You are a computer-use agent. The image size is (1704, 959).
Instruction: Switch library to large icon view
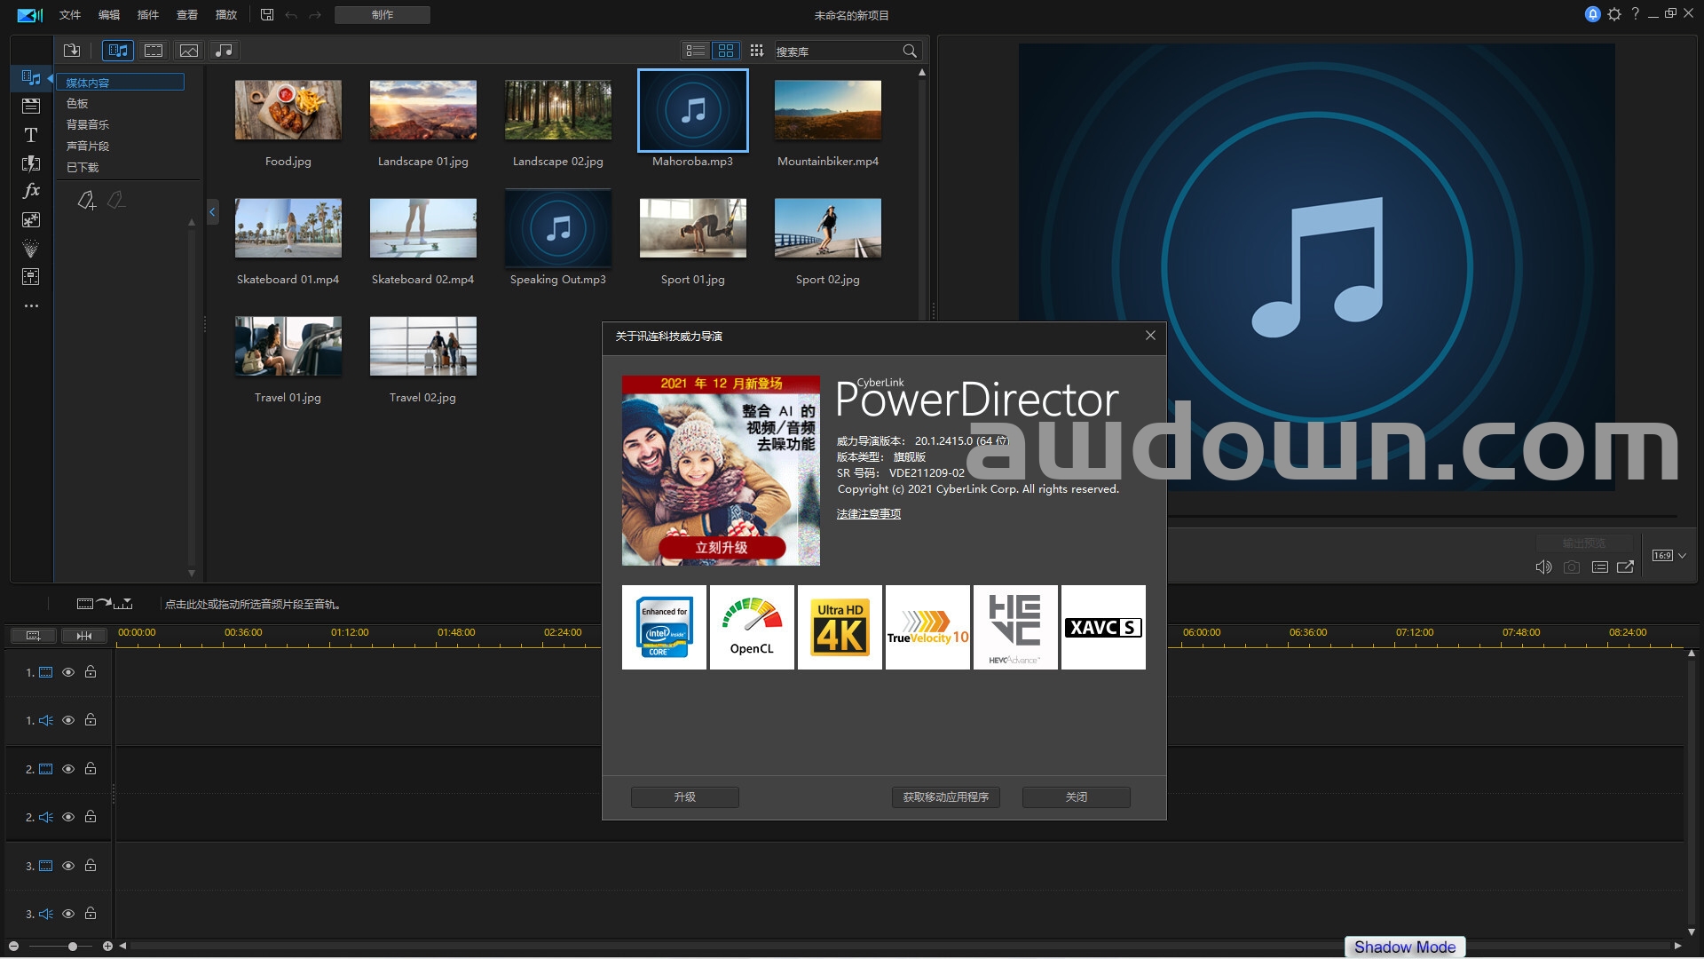726,51
